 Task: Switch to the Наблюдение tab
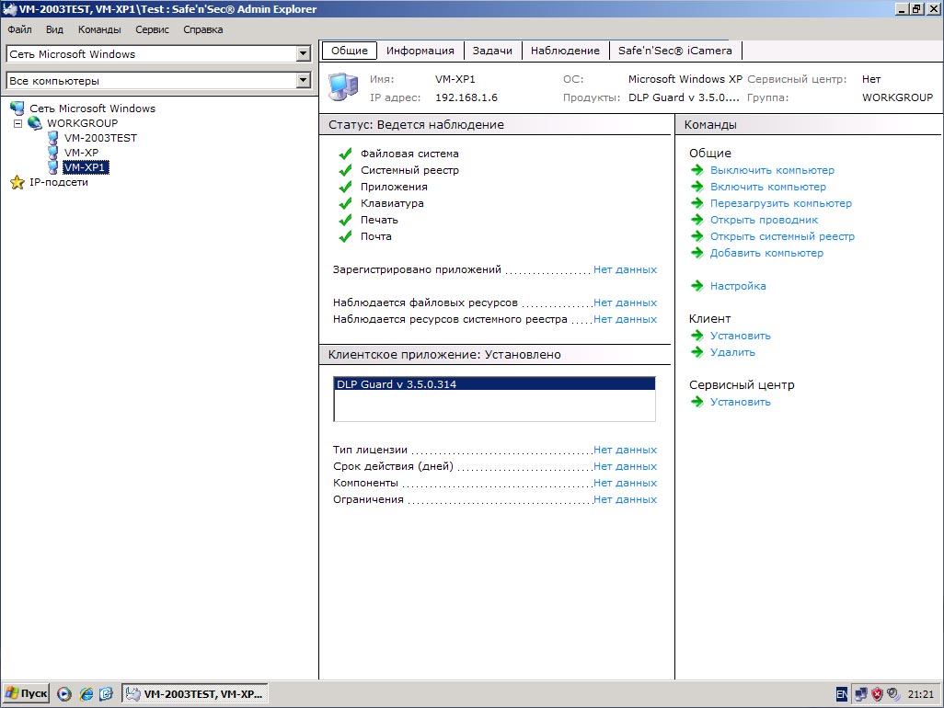coord(565,51)
